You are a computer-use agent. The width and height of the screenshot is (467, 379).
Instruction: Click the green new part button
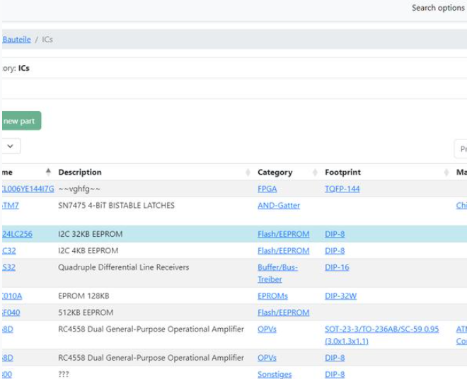(x=21, y=121)
